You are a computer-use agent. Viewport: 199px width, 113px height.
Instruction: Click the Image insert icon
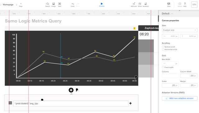click(53, 4)
